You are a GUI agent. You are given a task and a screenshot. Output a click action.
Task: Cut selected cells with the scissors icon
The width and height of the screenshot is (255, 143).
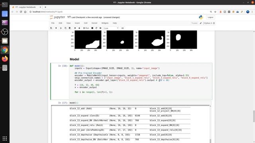[61, 28]
